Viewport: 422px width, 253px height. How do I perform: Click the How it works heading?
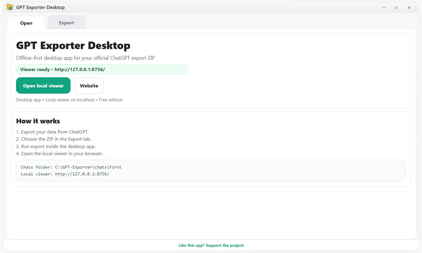click(x=38, y=121)
